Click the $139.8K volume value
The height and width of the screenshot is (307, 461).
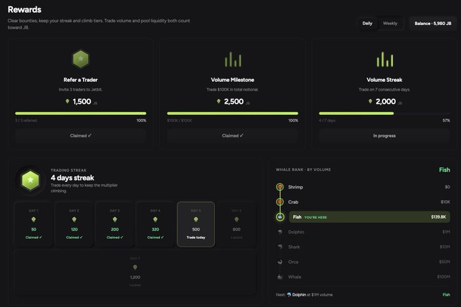click(x=439, y=217)
